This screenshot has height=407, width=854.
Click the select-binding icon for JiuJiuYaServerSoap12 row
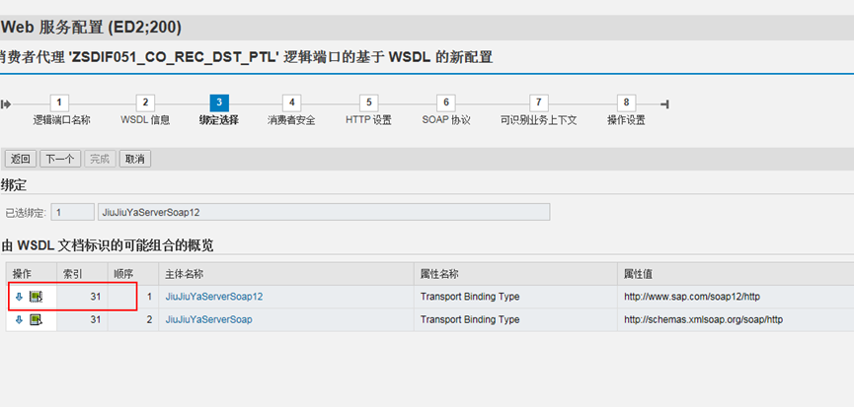point(36,296)
